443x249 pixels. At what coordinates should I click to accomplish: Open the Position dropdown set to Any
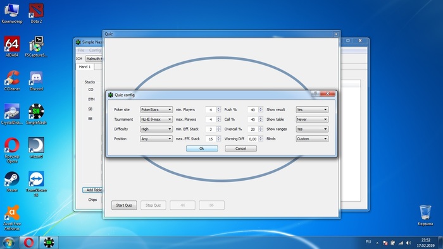click(156, 139)
